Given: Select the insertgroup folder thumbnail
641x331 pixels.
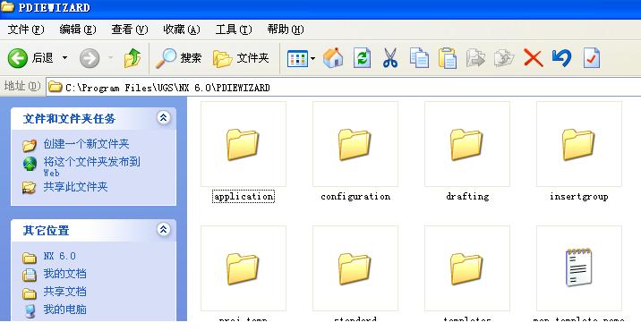Looking at the screenshot, I should click(x=579, y=144).
